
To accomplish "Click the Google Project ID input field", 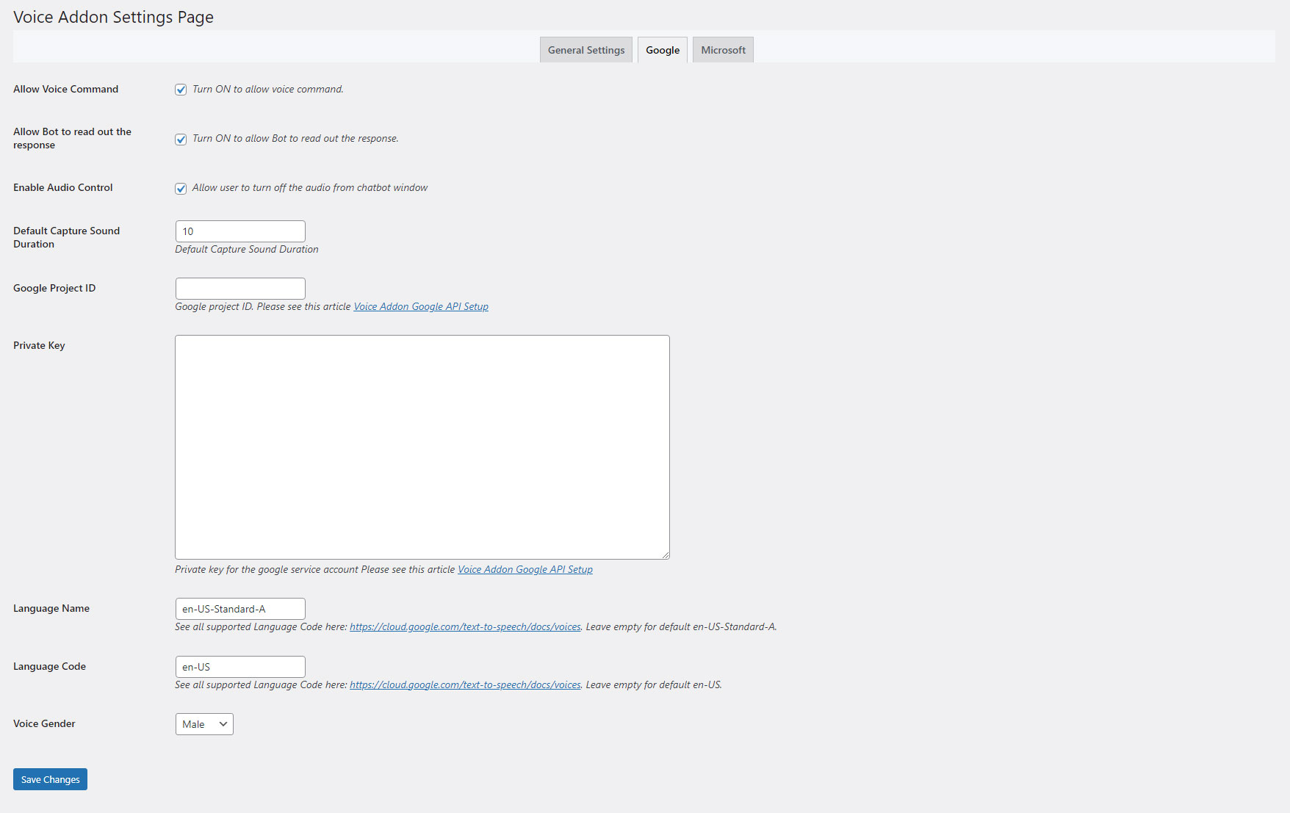I will 240,289.
